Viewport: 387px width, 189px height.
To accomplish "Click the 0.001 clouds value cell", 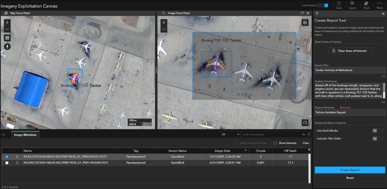I will pyautogui.click(x=261, y=163).
